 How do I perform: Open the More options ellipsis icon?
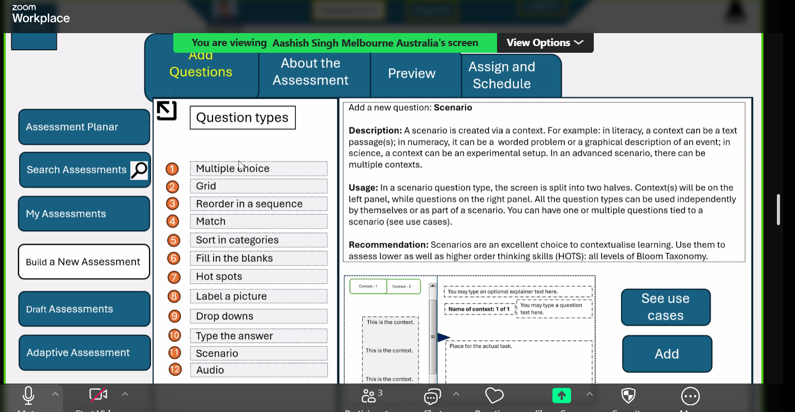690,396
